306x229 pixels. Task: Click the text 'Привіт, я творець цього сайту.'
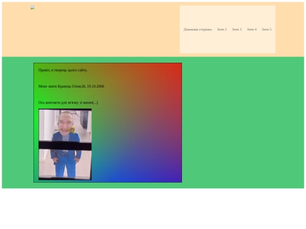point(63,70)
